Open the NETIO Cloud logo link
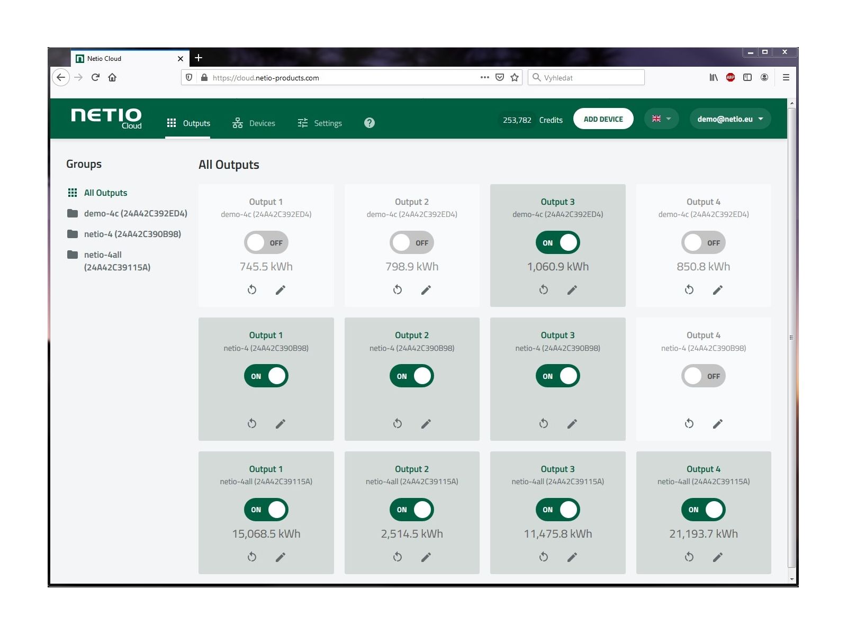This screenshot has height=635, width=847. coord(106,119)
